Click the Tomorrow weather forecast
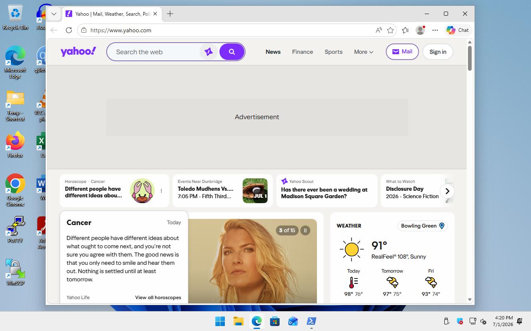The height and width of the screenshot is (331, 531). [x=392, y=282]
